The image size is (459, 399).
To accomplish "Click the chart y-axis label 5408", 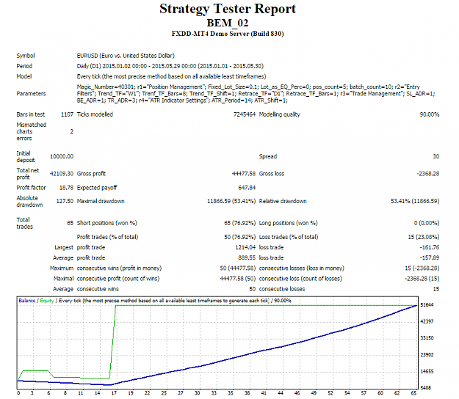I will coord(426,387).
